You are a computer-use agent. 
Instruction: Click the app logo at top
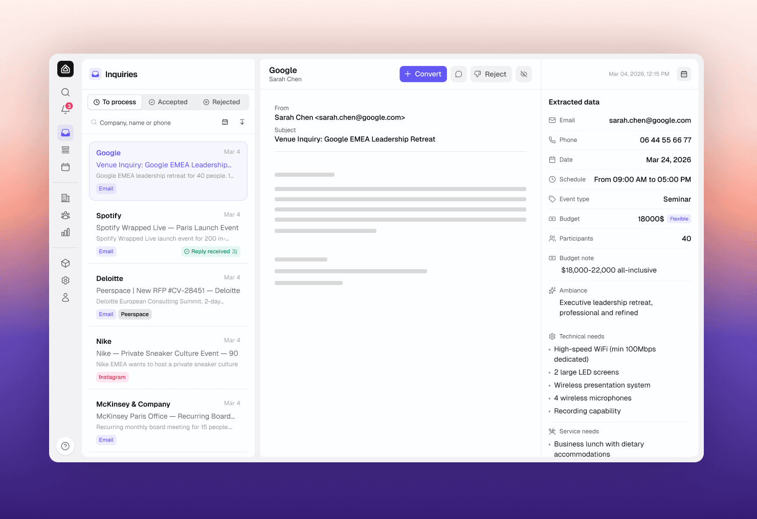(65, 69)
